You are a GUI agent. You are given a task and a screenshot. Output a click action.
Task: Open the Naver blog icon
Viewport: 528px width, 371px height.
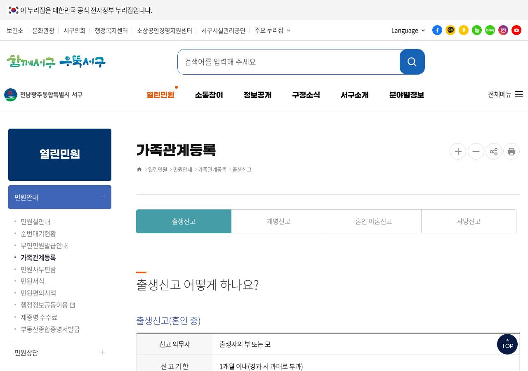490,30
